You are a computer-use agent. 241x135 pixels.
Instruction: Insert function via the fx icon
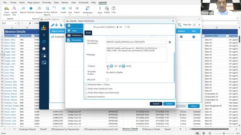[30, 23]
